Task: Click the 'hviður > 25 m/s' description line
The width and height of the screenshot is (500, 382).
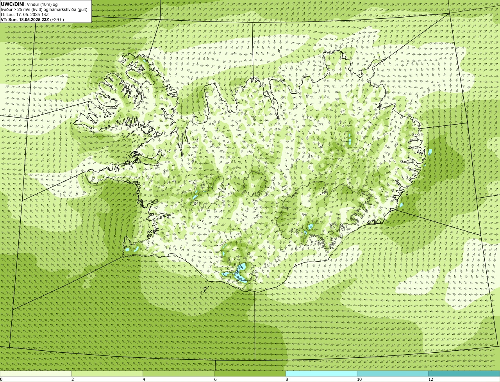Action: click(44, 9)
